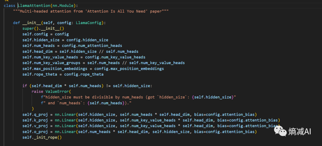This screenshot has height=146, width=322.
Task: Click config.num_attention_heads value
Action: pos(92,46)
